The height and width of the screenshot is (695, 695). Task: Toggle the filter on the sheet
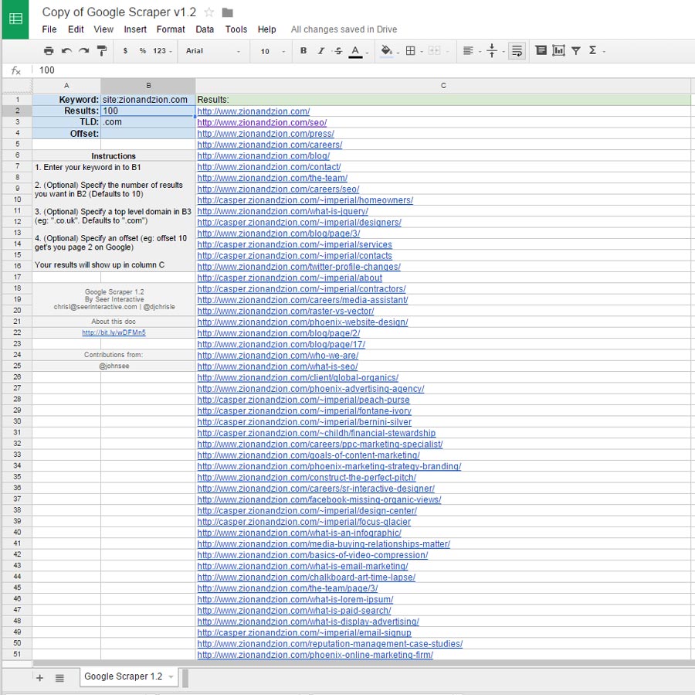[576, 50]
